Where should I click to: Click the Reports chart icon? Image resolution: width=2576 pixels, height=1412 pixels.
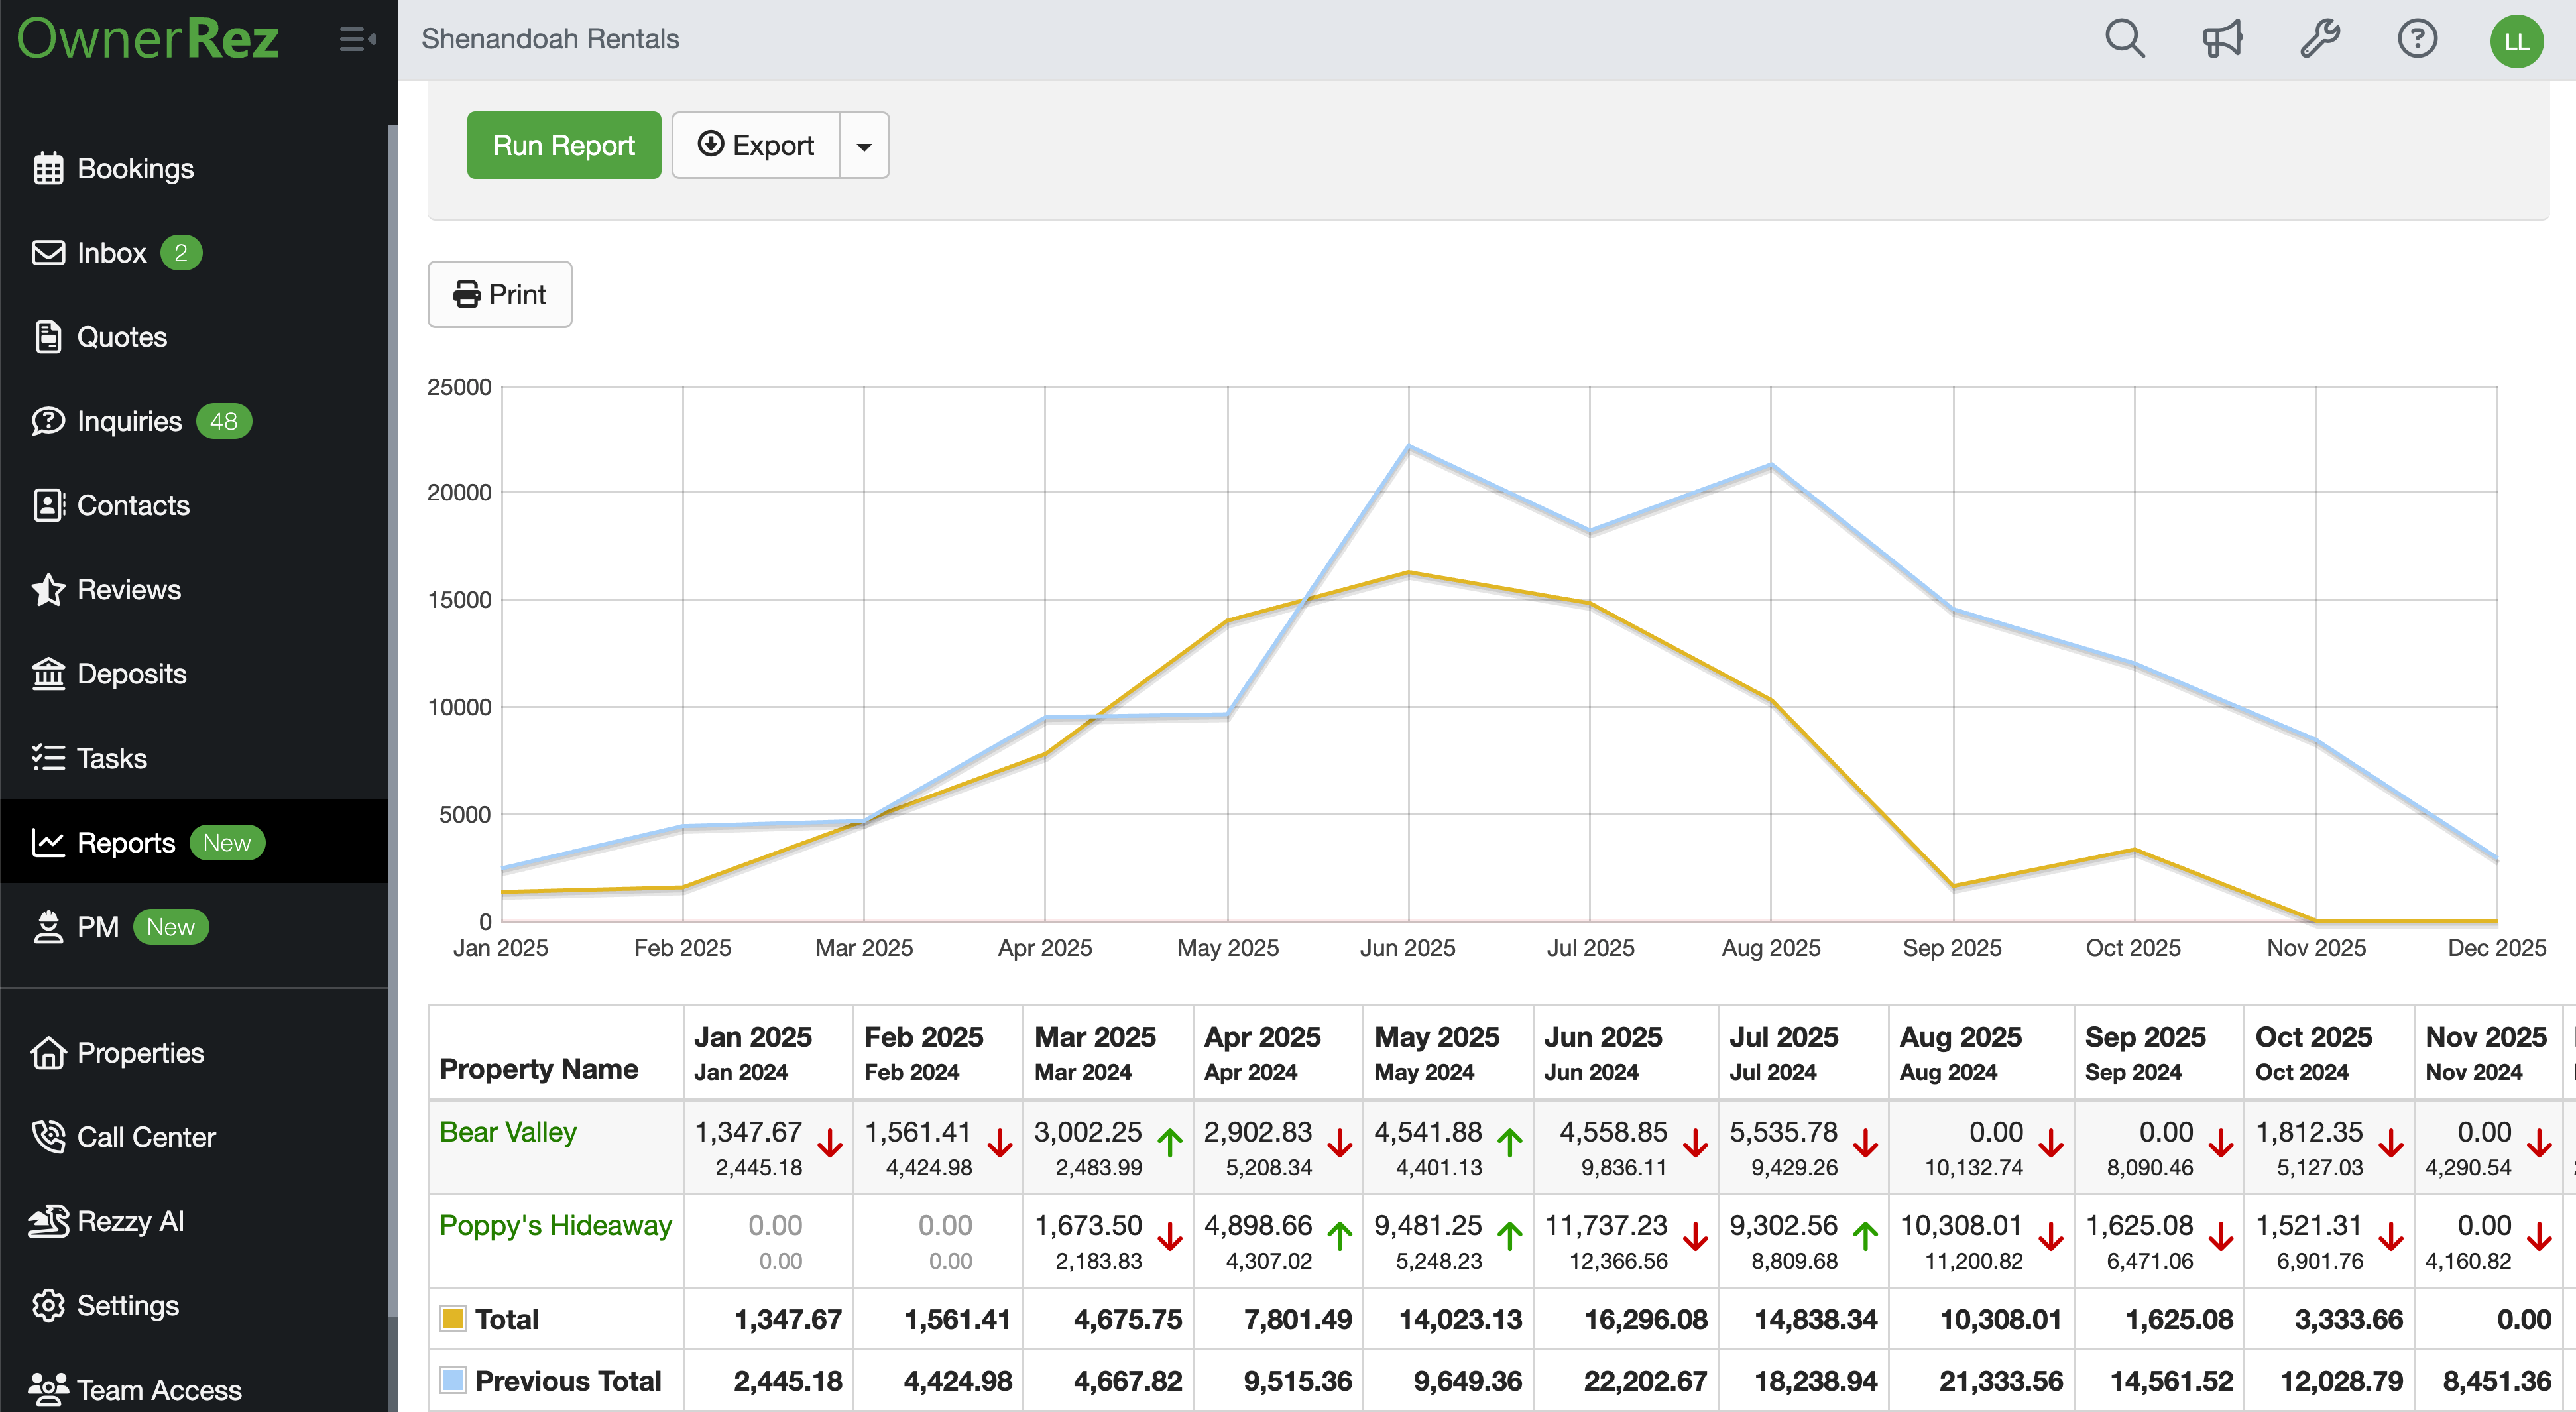[48, 842]
